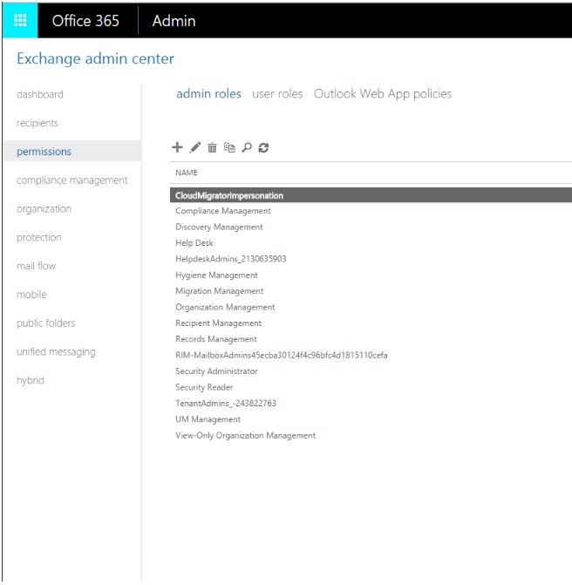
Task: Click the refresh arrows icon
Action: coord(263,147)
